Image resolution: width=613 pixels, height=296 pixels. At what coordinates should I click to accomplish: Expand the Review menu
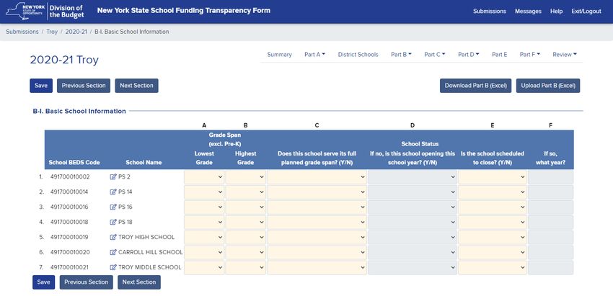[565, 55]
